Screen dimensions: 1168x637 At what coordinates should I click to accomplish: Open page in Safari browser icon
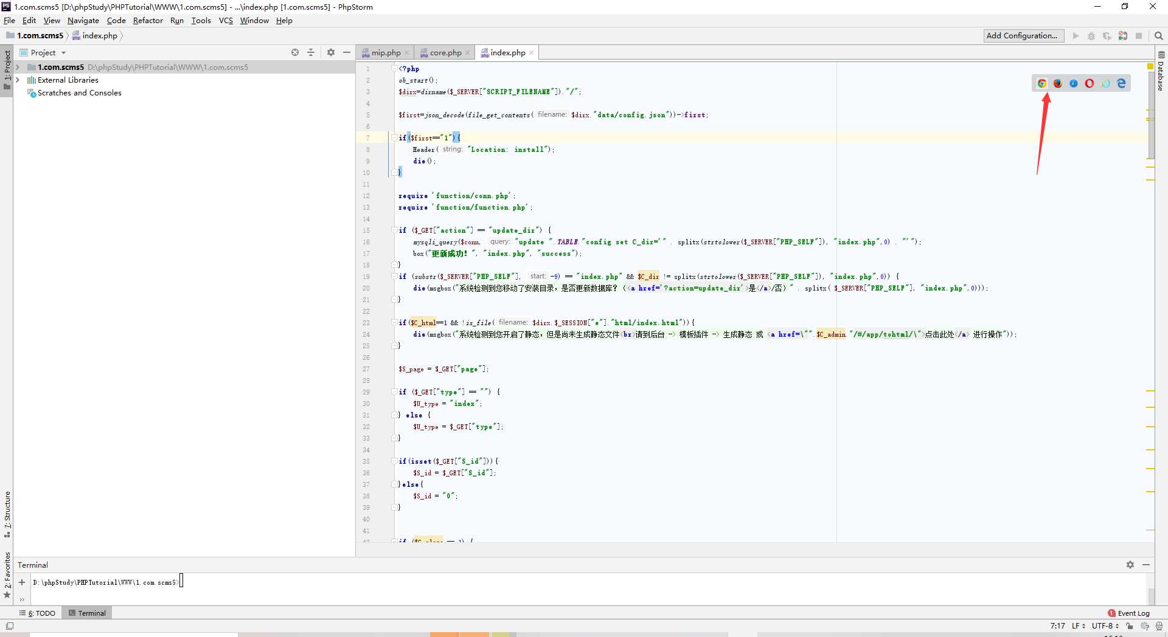pyautogui.click(x=1074, y=83)
